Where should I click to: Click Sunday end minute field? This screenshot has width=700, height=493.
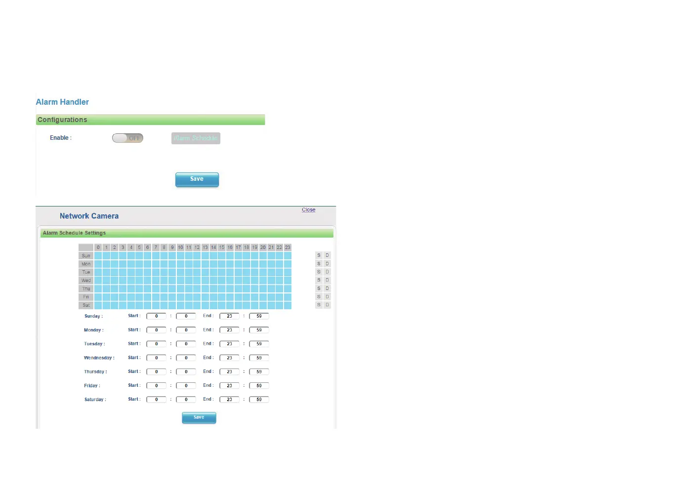pos(259,316)
